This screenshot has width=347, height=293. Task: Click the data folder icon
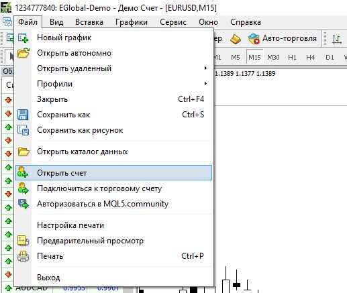[23, 152]
